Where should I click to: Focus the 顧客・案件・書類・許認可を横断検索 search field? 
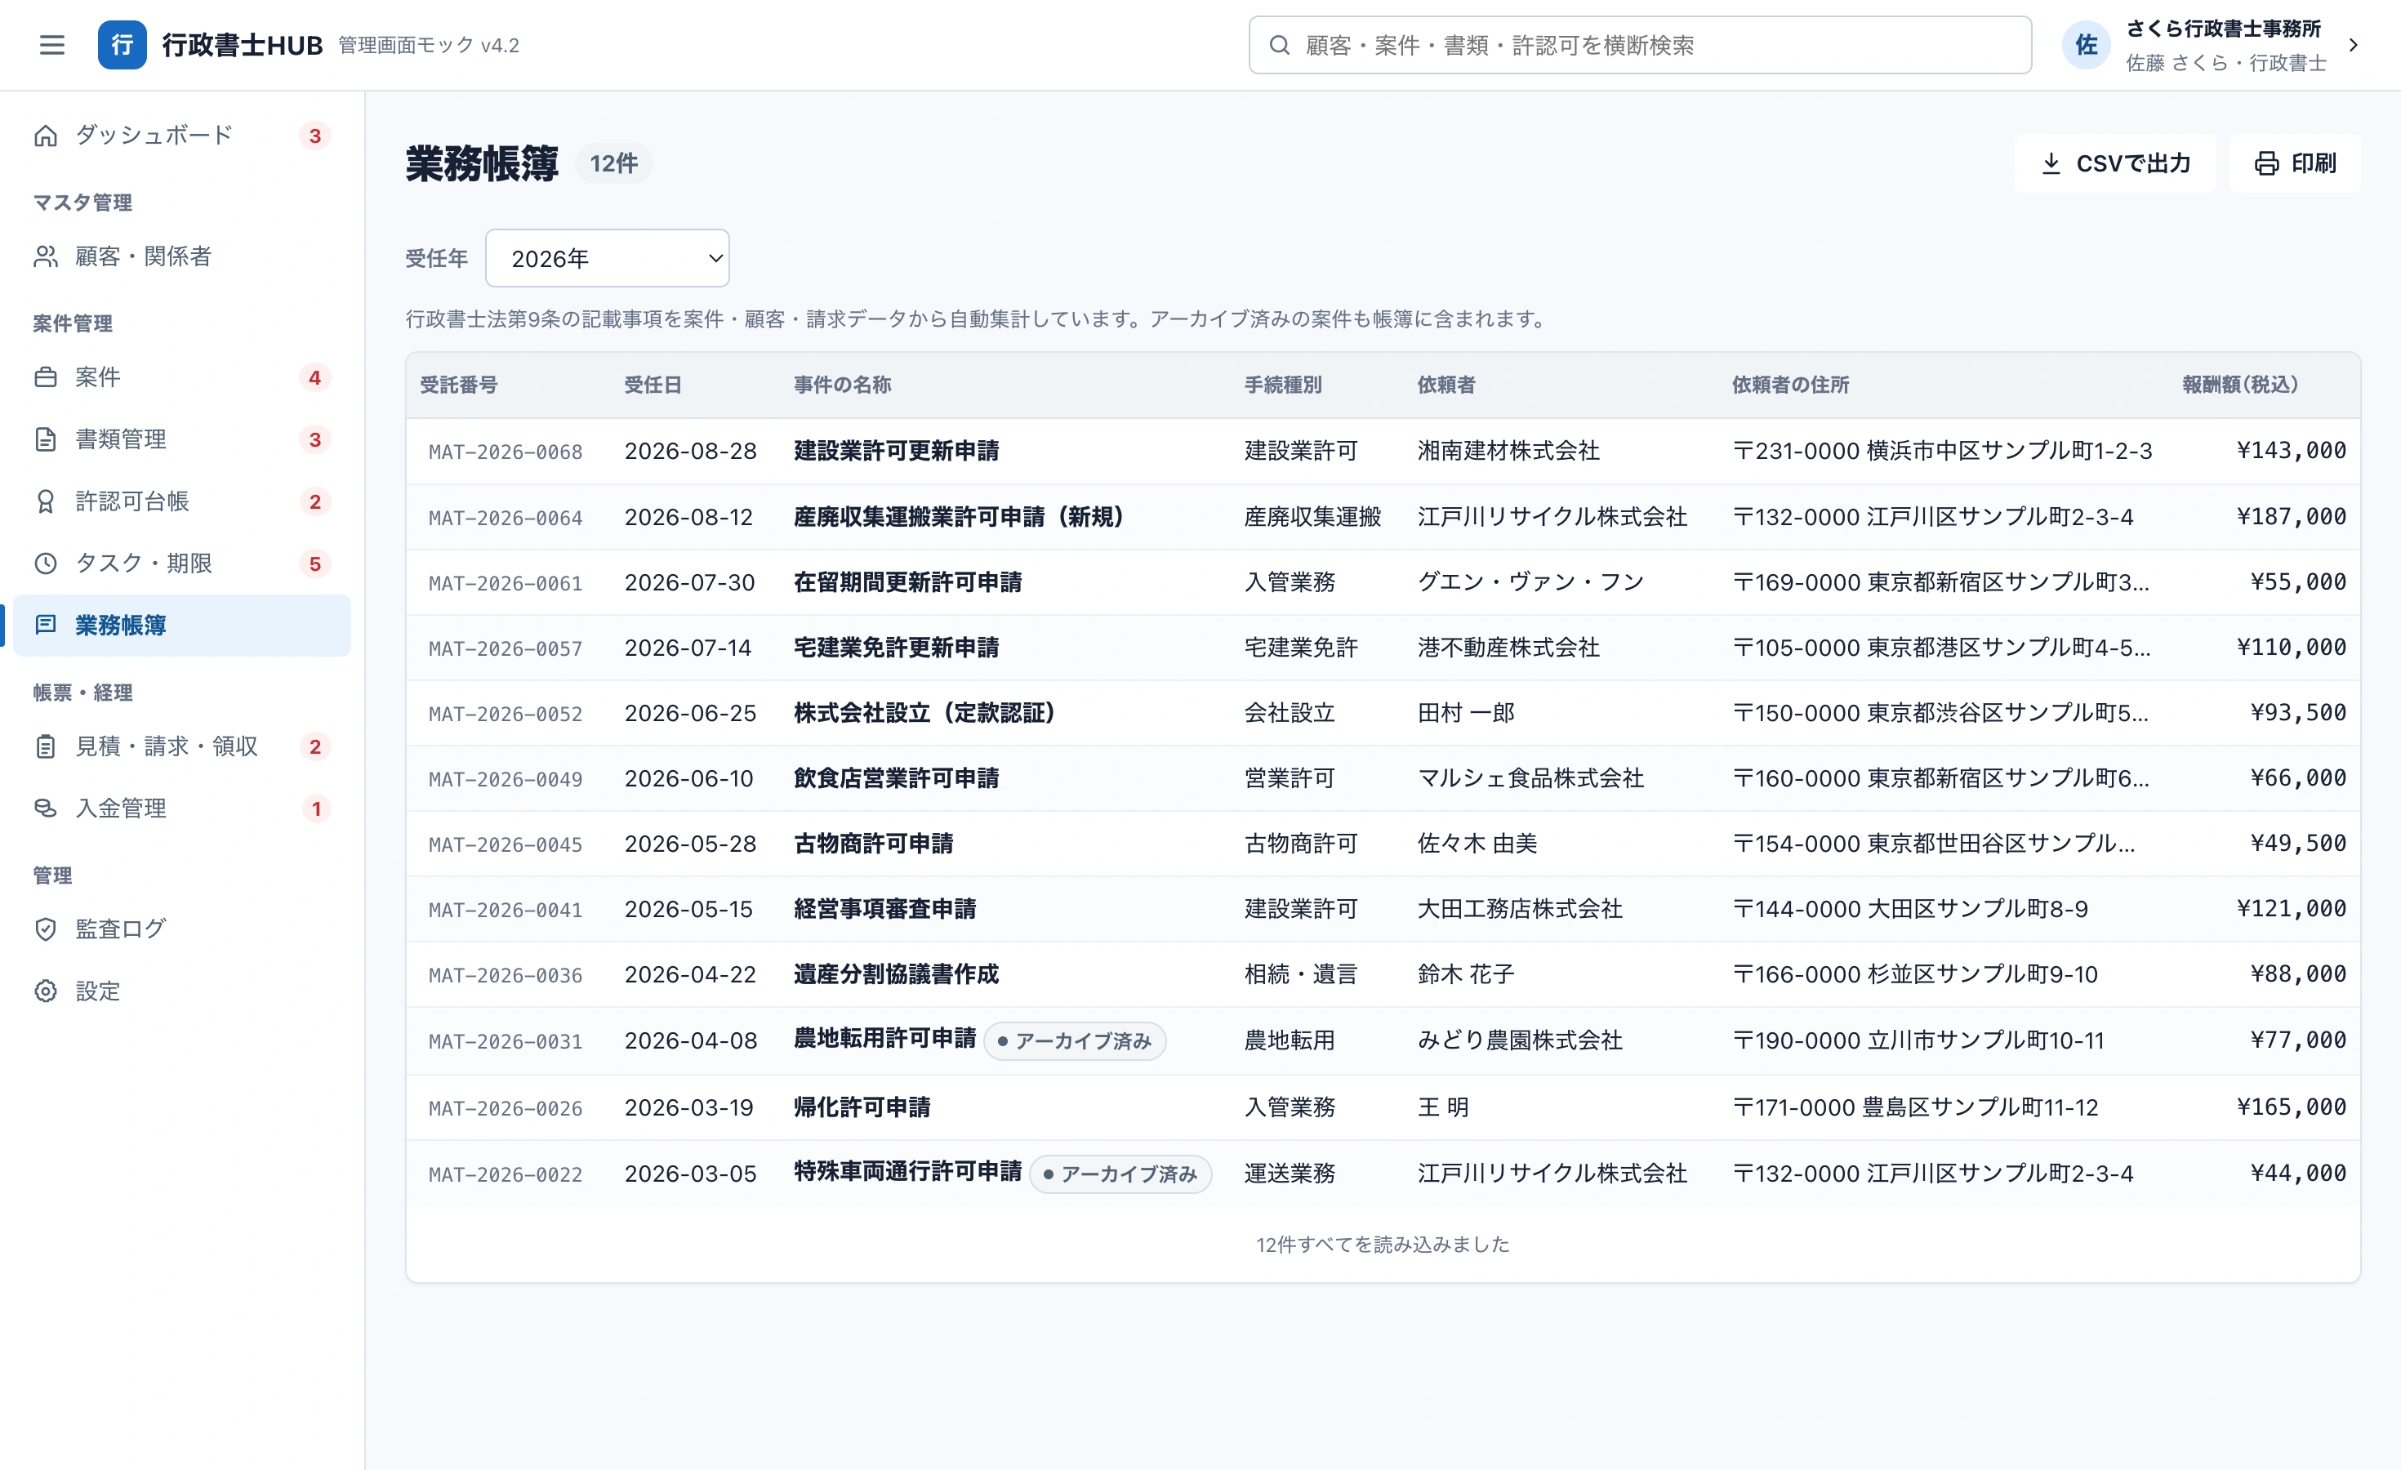[x=1640, y=45]
